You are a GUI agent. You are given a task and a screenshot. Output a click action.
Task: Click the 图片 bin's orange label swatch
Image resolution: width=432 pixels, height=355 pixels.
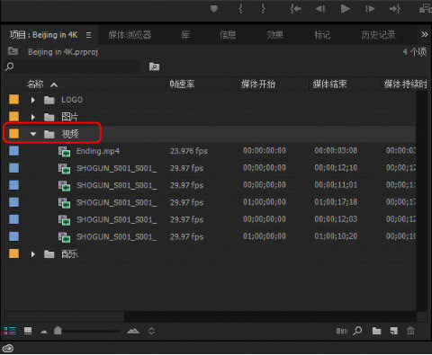click(x=13, y=117)
